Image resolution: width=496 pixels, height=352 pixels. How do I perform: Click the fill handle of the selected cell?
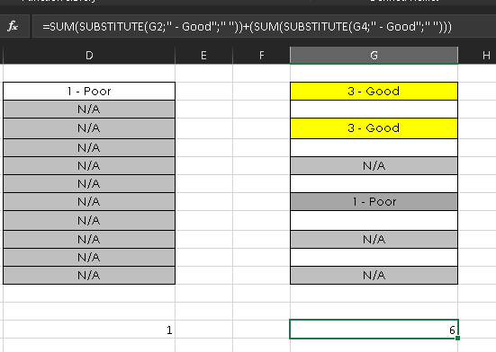pos(457,339)
